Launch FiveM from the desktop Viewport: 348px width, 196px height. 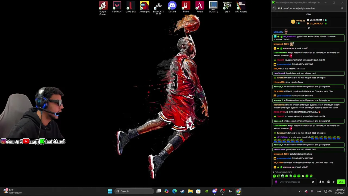200,7
